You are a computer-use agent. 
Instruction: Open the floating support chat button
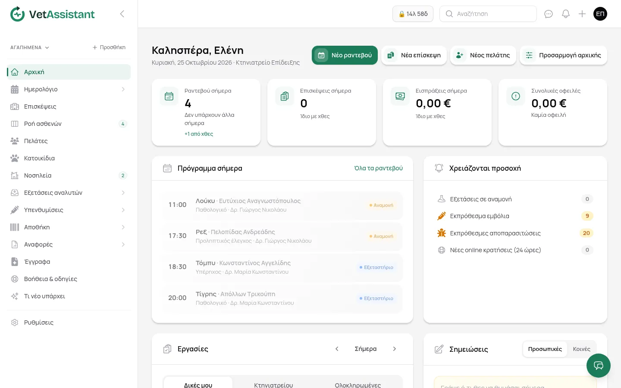[x=599, y=366]
